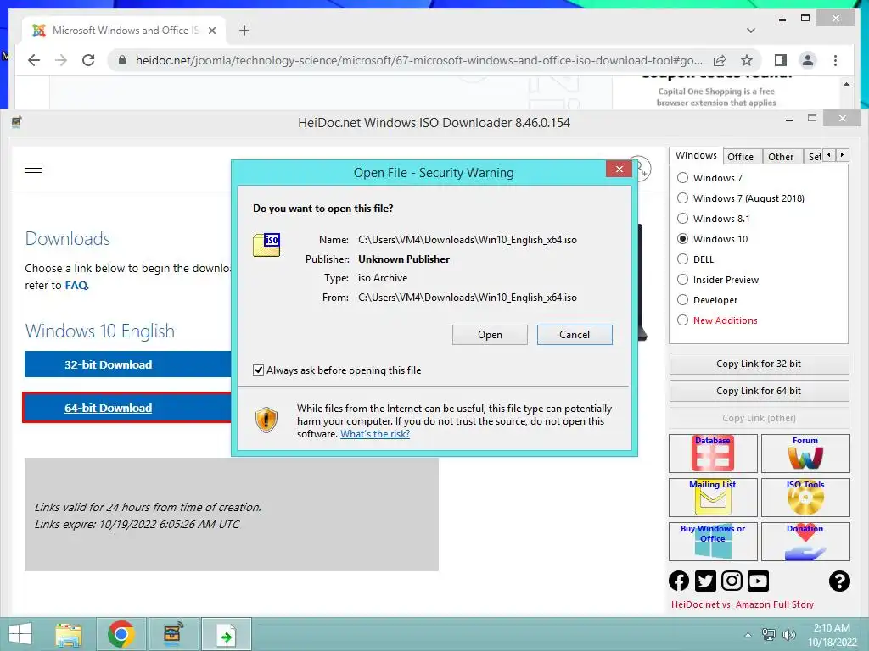The height and width of the screenshot is (651, 869).
Task: Reload the page in Chrome
Action: 88,60
